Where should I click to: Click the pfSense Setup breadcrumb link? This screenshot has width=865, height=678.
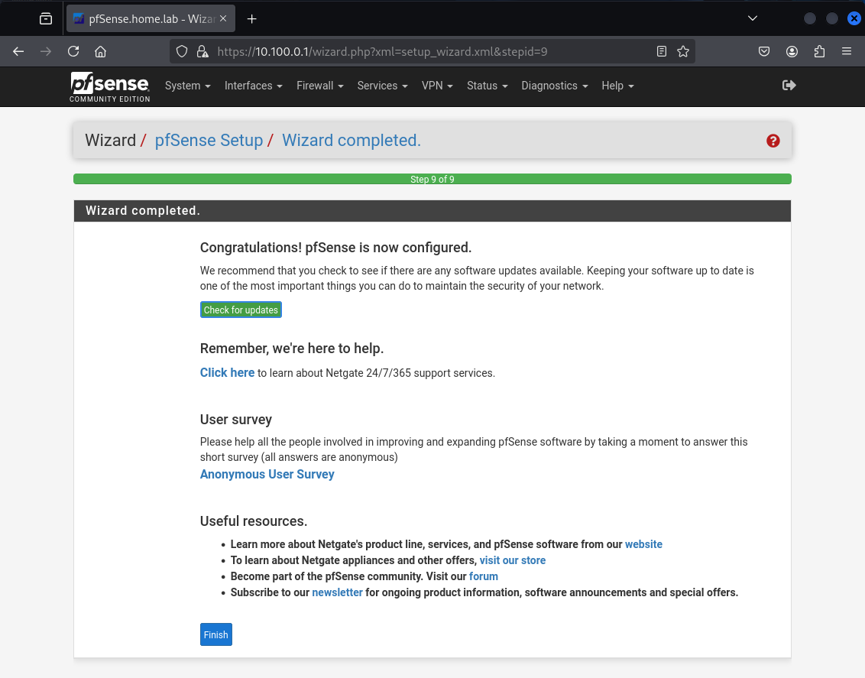(209, 140)
